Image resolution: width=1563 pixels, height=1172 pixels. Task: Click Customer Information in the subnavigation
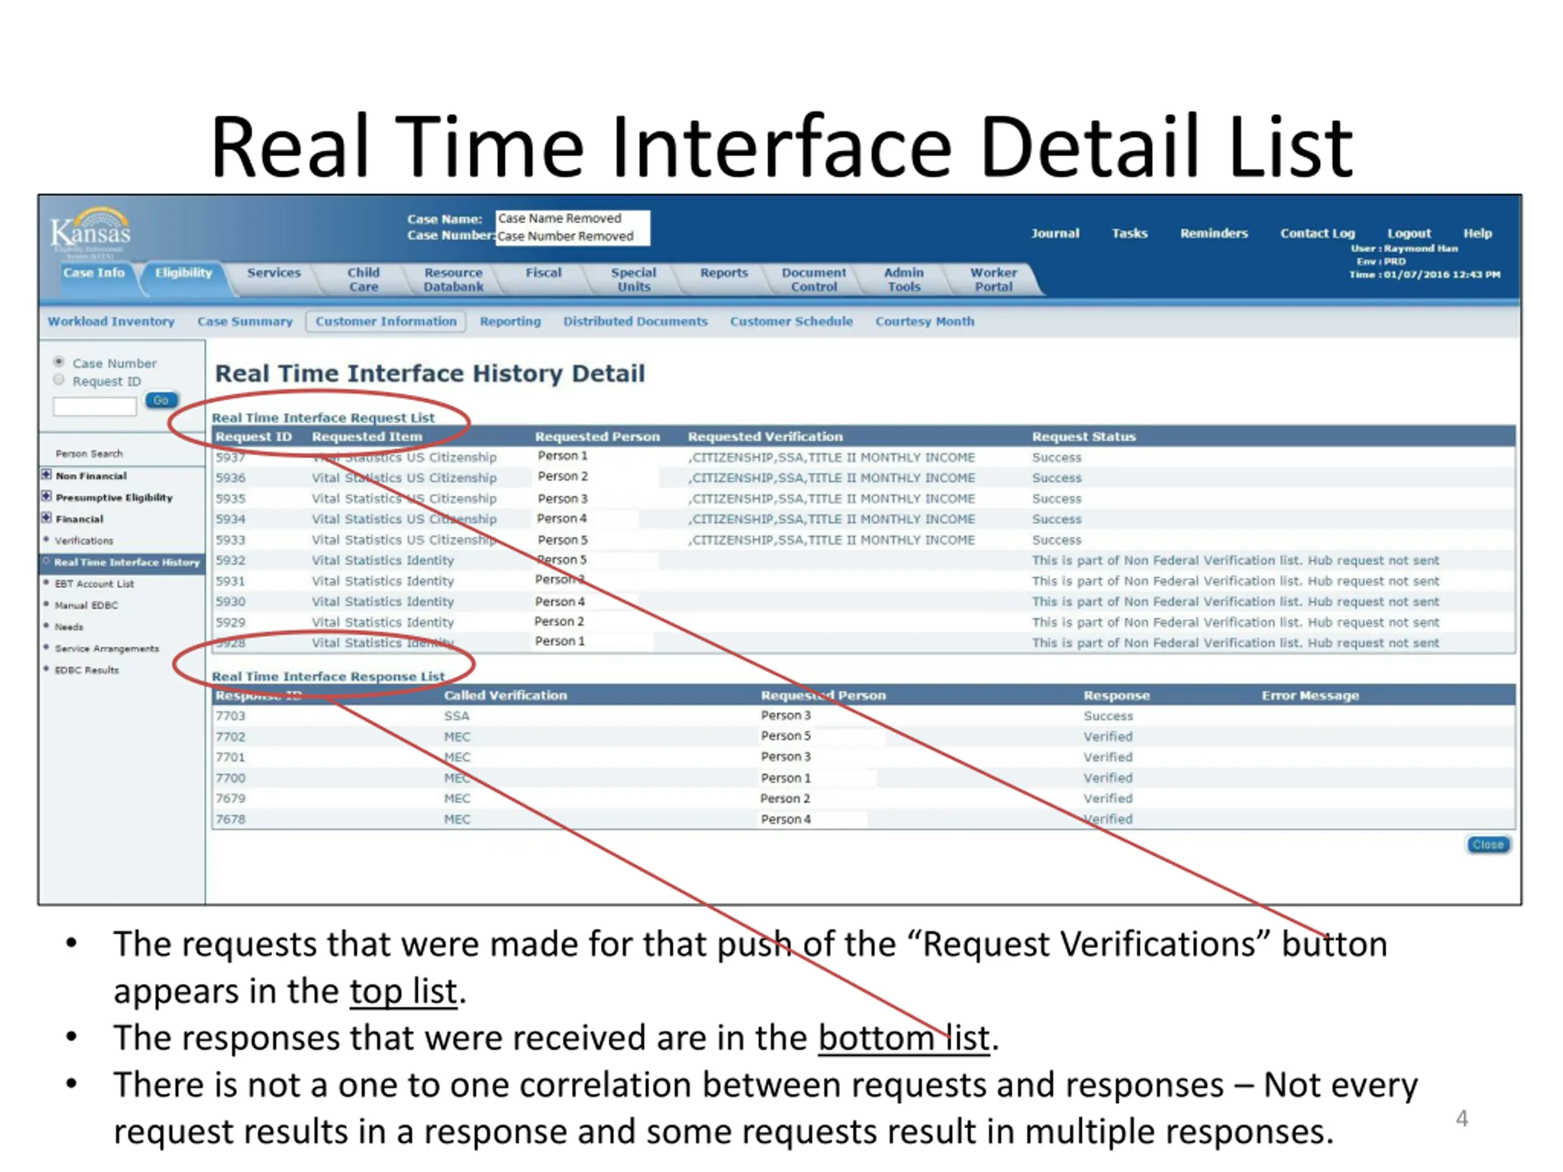click(x=386, y=322)
